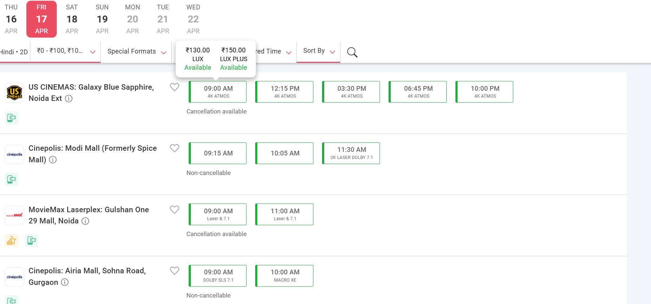Viewport: 651px width, 304px height.
Task: Open info icon for US Cinemas Galaxy Blue Sapphire
Action: (x=69, y=98)
